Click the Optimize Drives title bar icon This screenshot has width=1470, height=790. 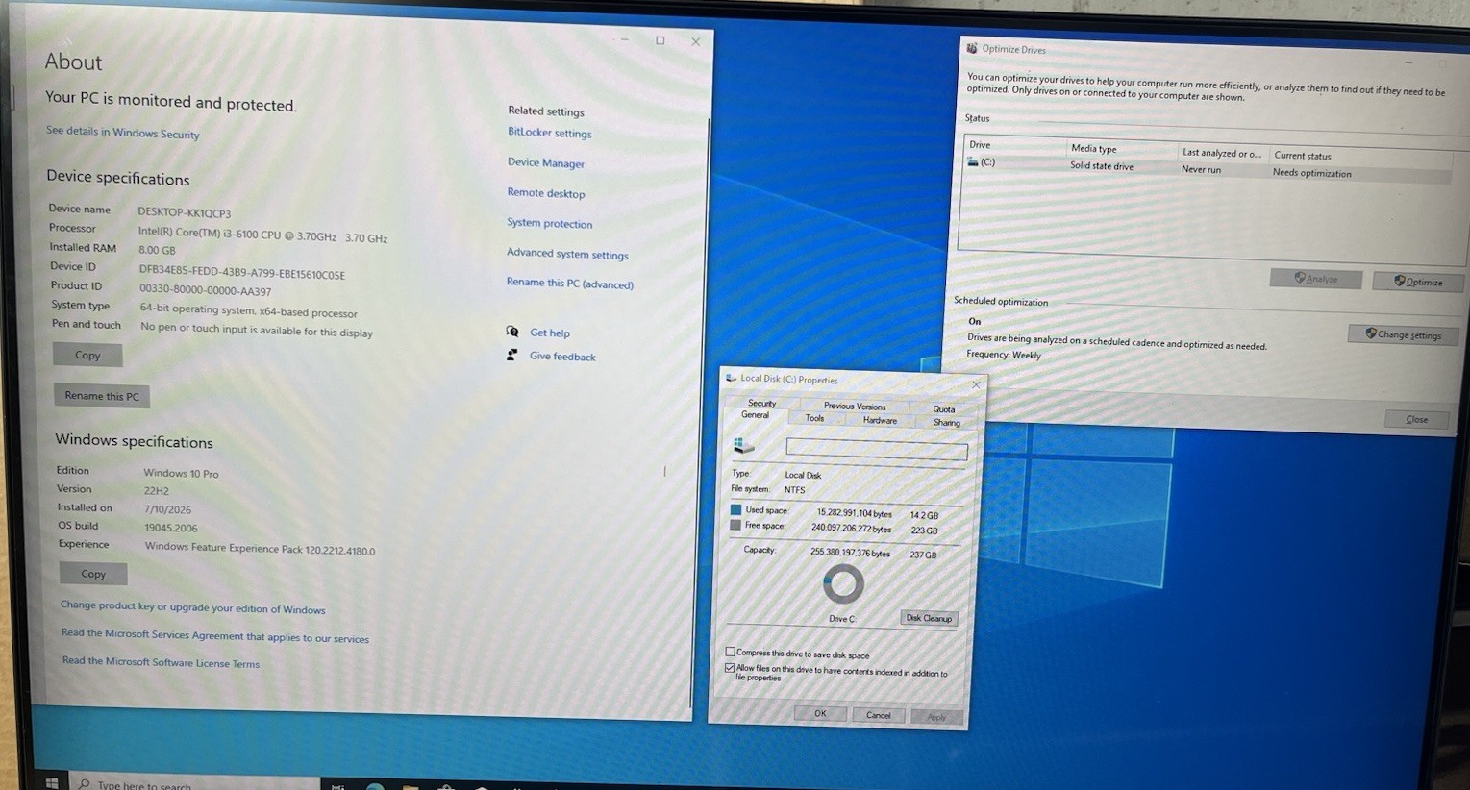(972, 48)
